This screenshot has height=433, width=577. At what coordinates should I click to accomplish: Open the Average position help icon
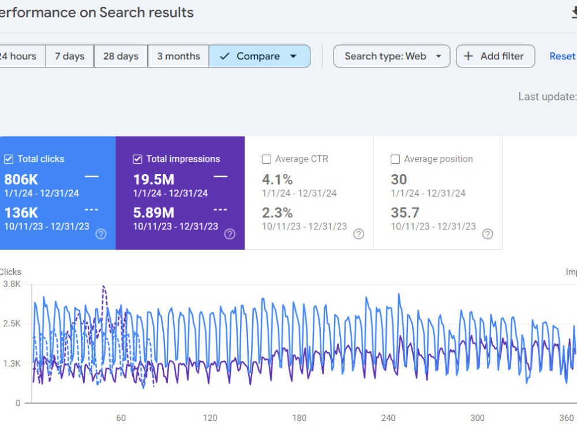[487, 234]
